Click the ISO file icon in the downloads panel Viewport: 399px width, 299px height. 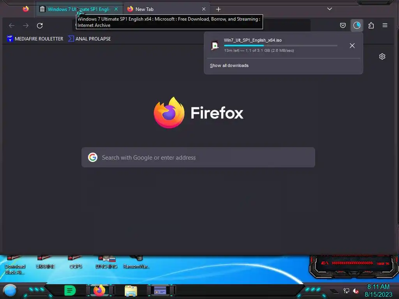click(215, 46)
